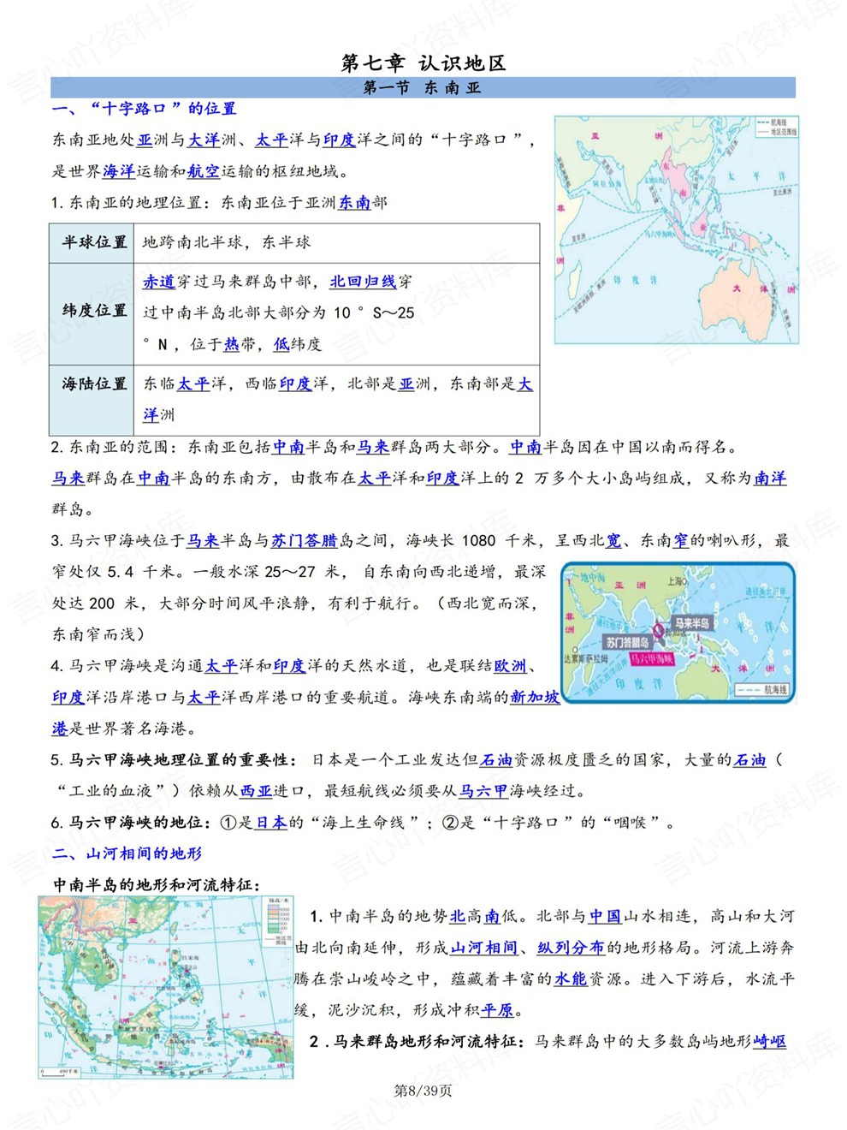Click the chapter title 第七章 认识地区
The width and height of the screenshot is (847, 1130).
point(423,62)
